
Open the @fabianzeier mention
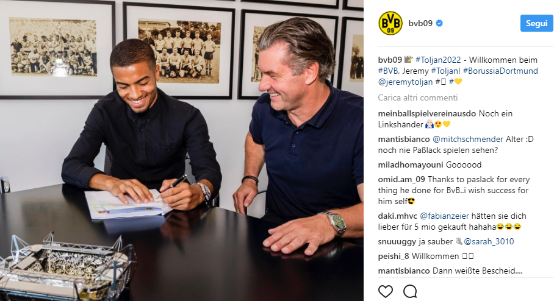pyautogui.click(x=444, y=216)
